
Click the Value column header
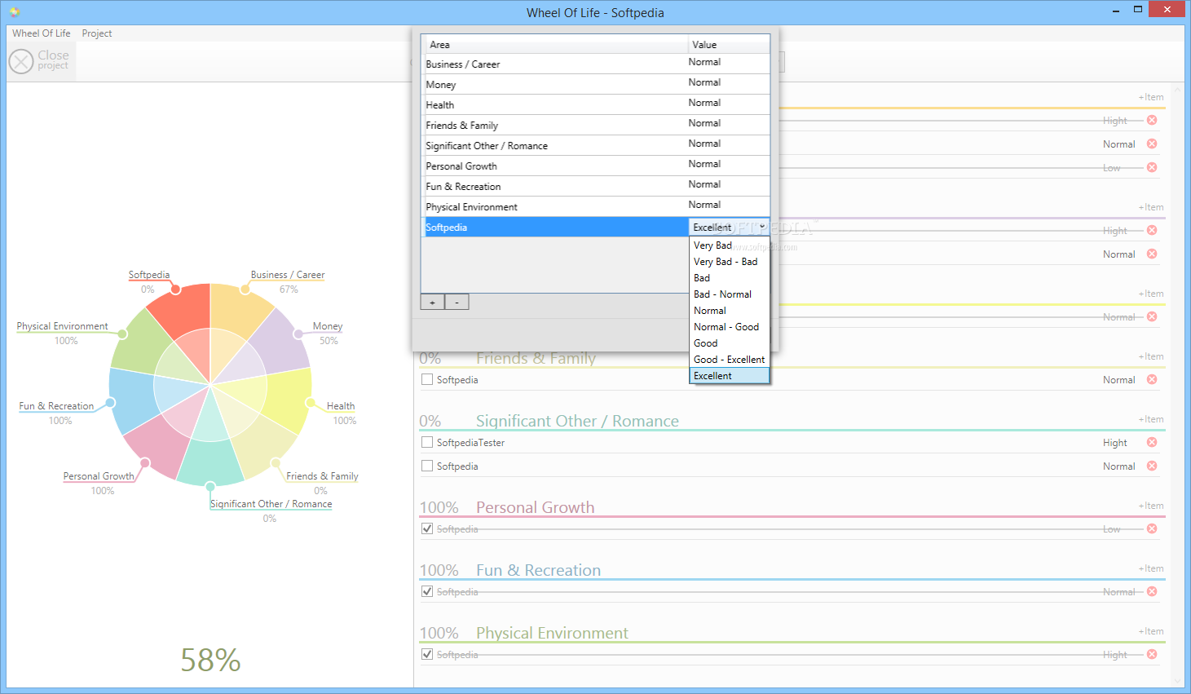tap(729, 44)
